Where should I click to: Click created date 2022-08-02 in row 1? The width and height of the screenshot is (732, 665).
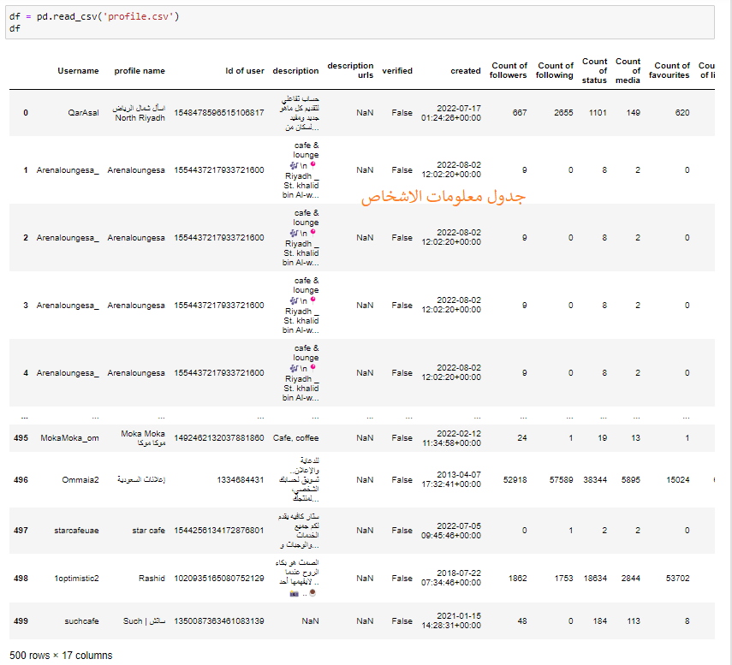451,169
